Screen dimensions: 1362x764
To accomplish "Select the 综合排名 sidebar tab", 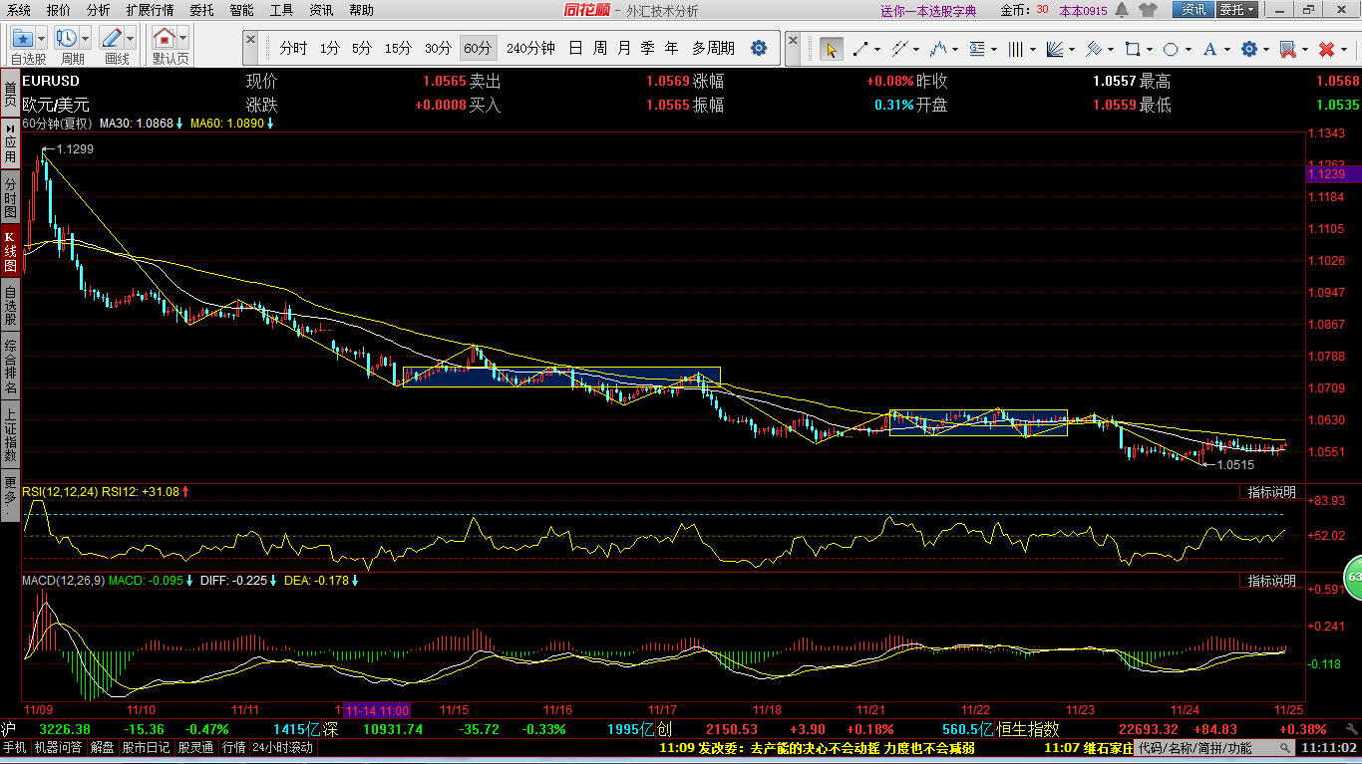I will point(10,366).
